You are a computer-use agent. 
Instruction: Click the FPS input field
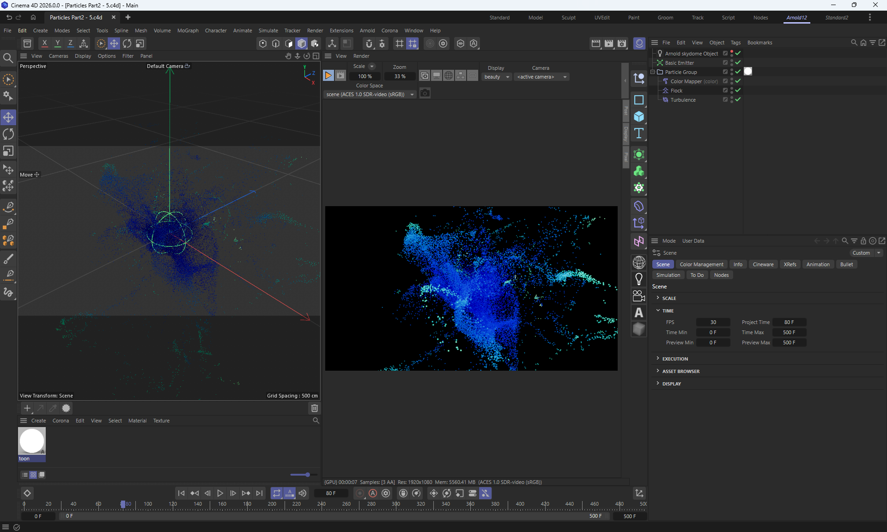(x=713, y=322)
